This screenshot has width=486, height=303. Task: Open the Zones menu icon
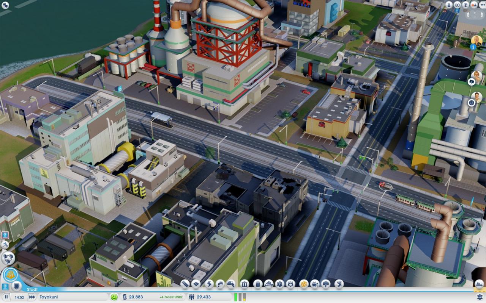click(196, 284)
